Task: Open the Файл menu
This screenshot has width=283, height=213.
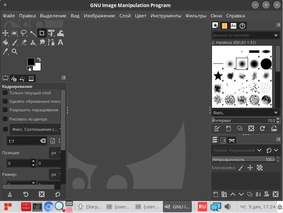Action: [9, 16]
